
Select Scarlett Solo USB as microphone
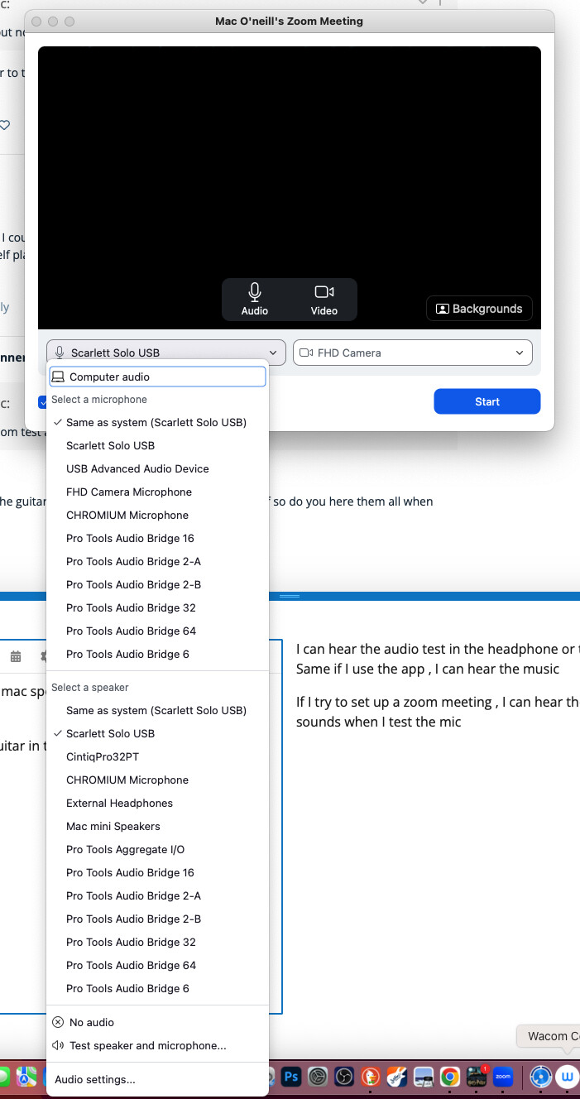pos(157,445)
